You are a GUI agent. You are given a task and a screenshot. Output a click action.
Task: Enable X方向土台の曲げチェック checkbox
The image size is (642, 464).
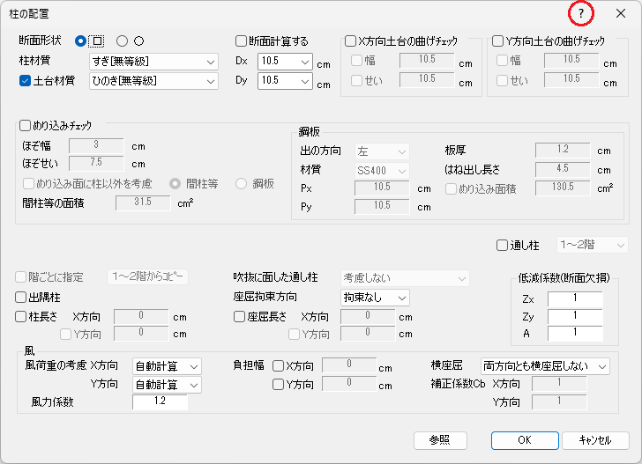tap(350, 41)
